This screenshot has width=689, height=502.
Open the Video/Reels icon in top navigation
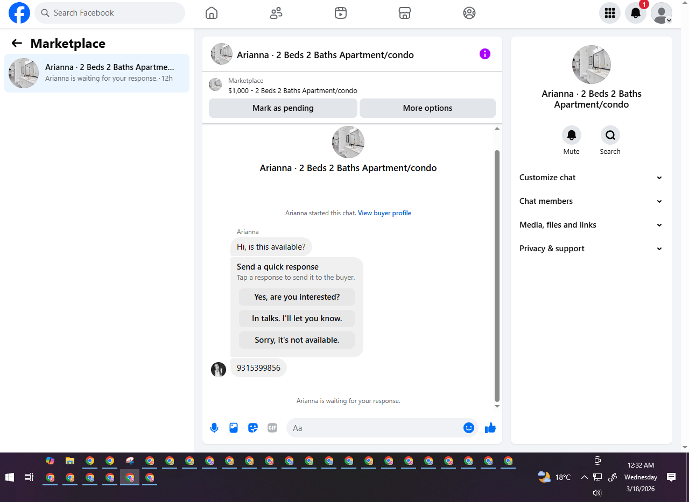(341, 13)
